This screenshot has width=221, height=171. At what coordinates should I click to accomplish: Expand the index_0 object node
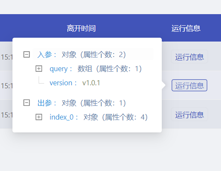39,117
